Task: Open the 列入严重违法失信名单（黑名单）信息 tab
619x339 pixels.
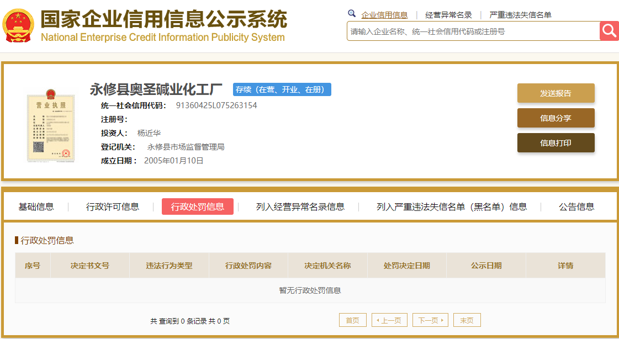Action: coord(452,206)
